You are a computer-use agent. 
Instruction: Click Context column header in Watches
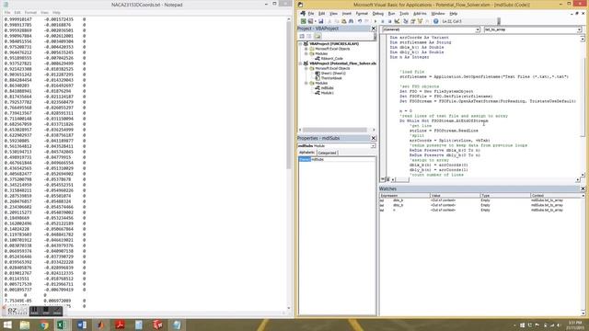(x=556, y=196)
